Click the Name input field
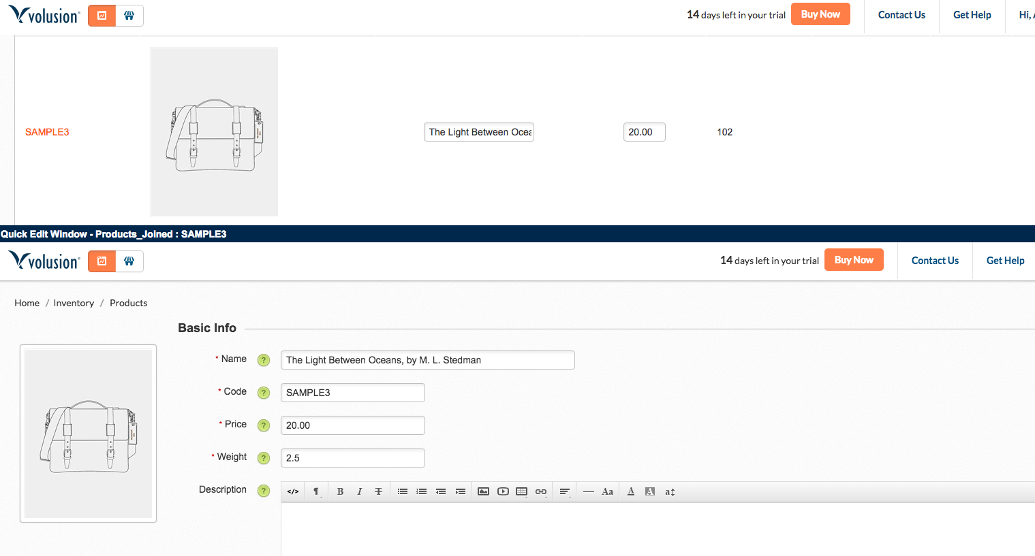 [x=428, y=360]
